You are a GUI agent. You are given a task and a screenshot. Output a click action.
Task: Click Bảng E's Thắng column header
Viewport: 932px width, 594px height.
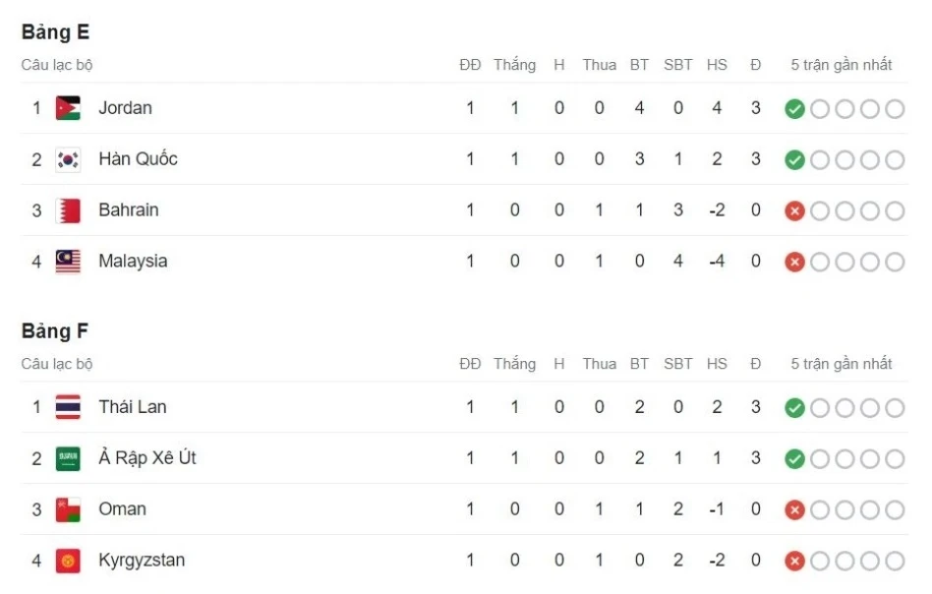tap(514, 65)
